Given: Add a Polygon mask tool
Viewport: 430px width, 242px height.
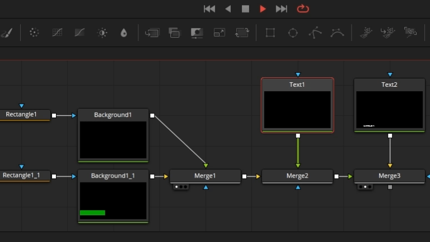Looking at the screenshot, I should coord(315,32).
